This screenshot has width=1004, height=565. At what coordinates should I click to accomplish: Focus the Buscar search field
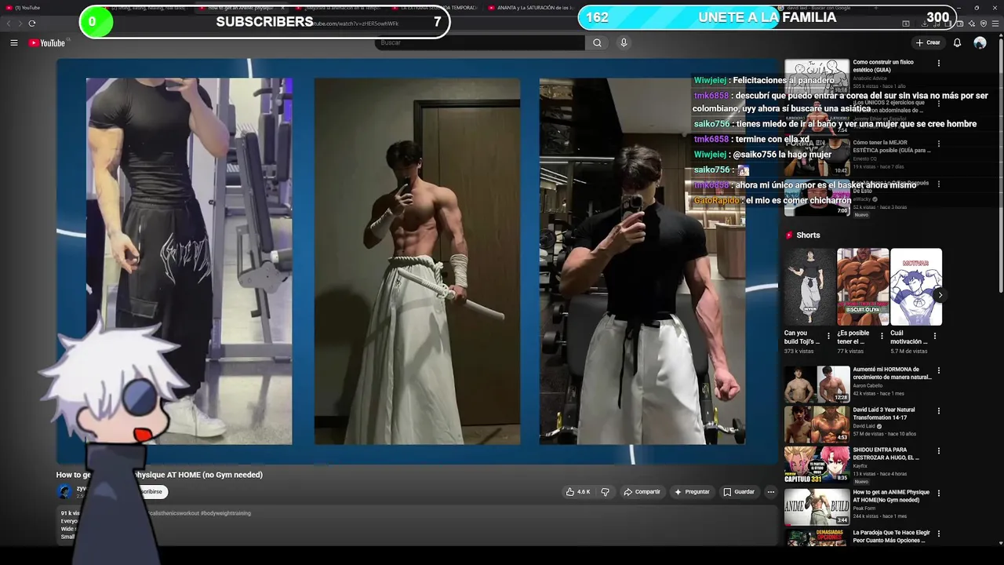[x=480, y=42]
